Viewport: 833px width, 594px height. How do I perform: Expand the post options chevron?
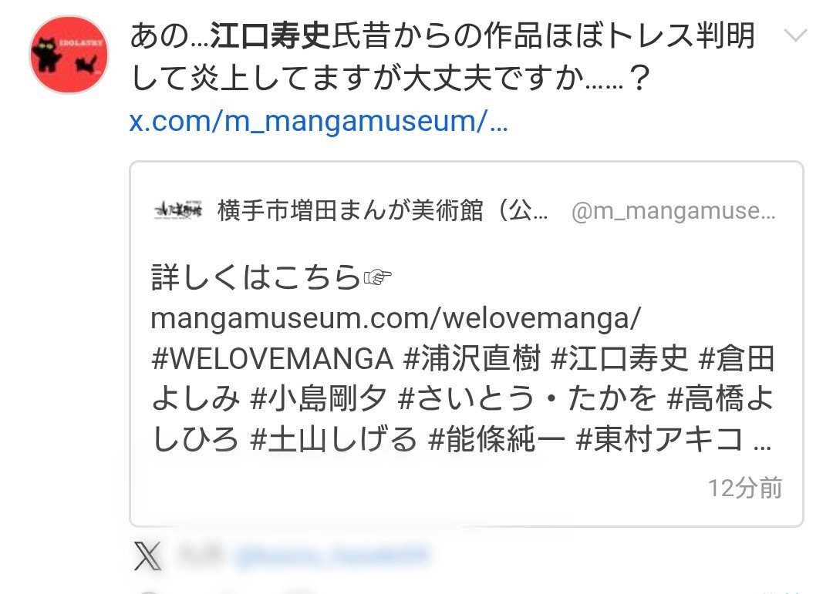coord(795,35)
